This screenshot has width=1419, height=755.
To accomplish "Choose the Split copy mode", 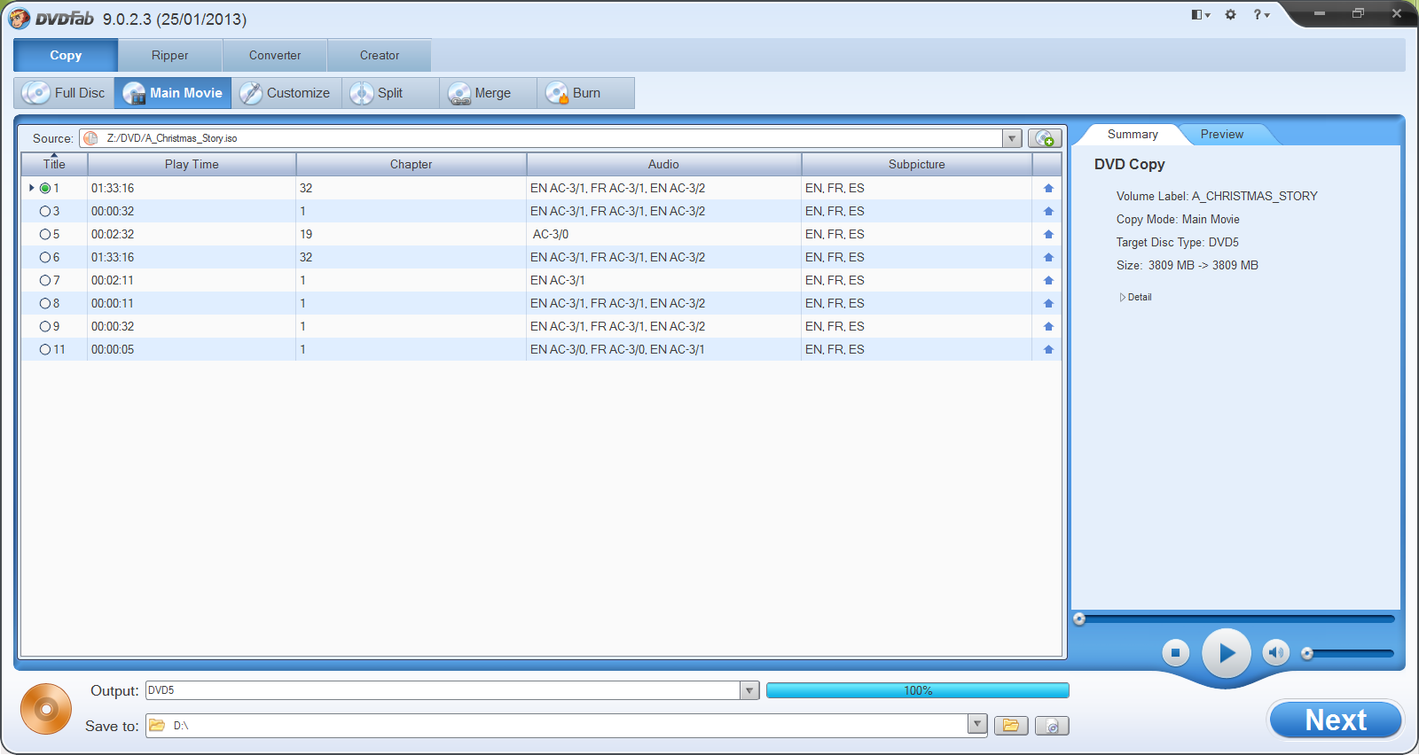I will (x=390, y=93).
